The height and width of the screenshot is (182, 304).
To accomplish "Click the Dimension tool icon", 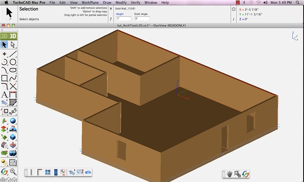I will [x=13, y=95].
